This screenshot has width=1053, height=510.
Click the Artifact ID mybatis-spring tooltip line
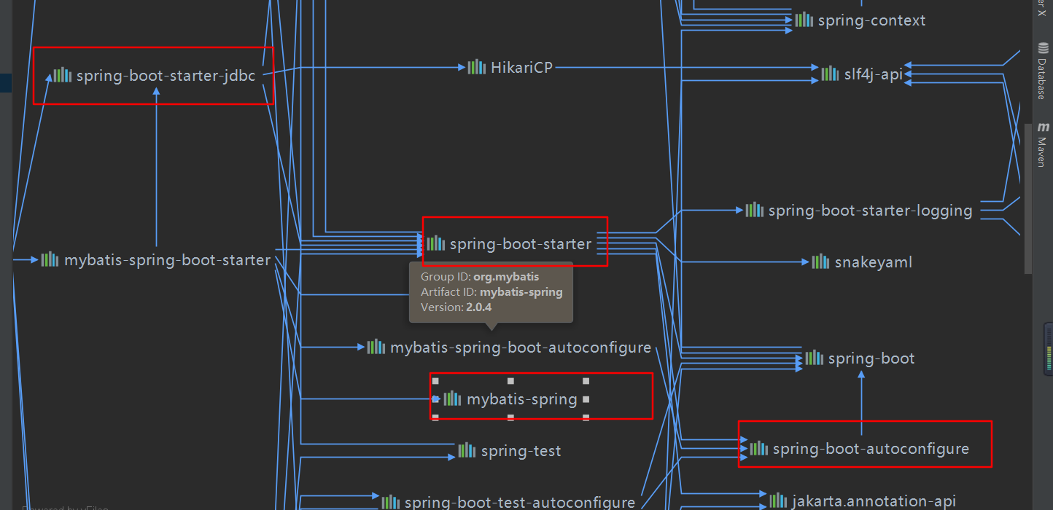491,292
